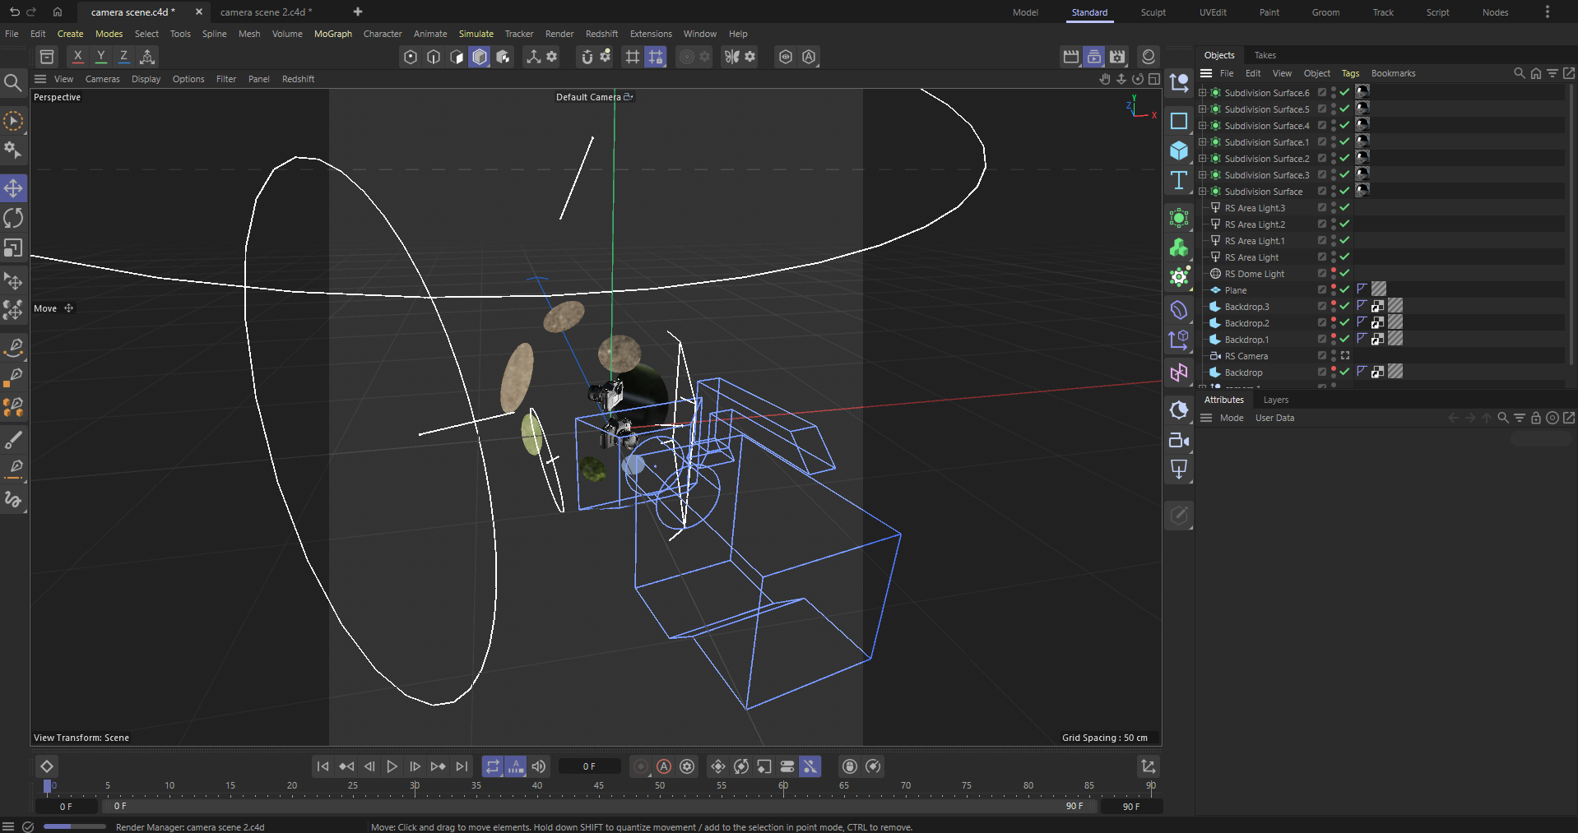This screenshot has height=833, width=1578.
Task: Click the timeline playhead at frame 0
Action: click(x=48, y=786)
